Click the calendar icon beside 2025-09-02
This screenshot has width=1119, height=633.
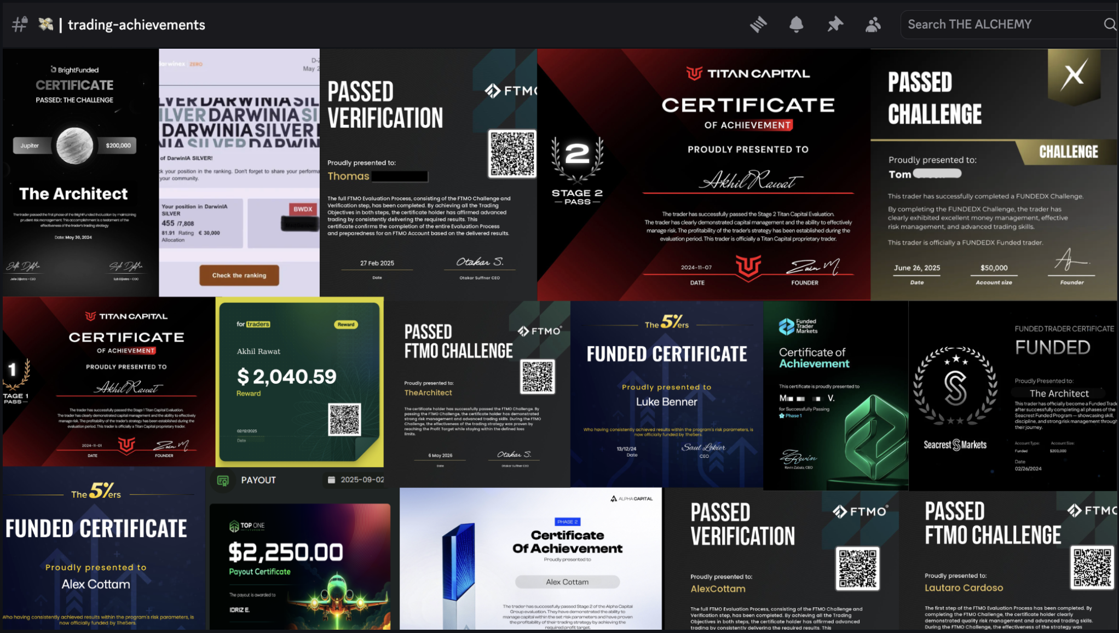point(331,480)
